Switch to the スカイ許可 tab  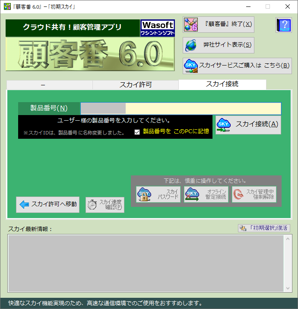[x=136, y=85]
